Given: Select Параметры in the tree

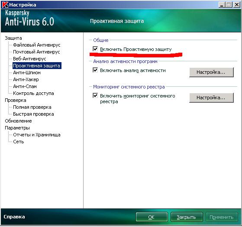Looking at the screenshot, I should (17, 128).
